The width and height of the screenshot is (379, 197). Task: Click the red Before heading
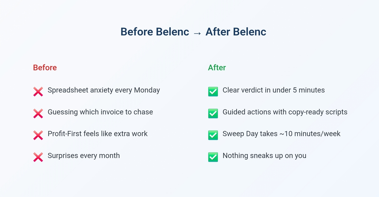click(x=45, y=68)
